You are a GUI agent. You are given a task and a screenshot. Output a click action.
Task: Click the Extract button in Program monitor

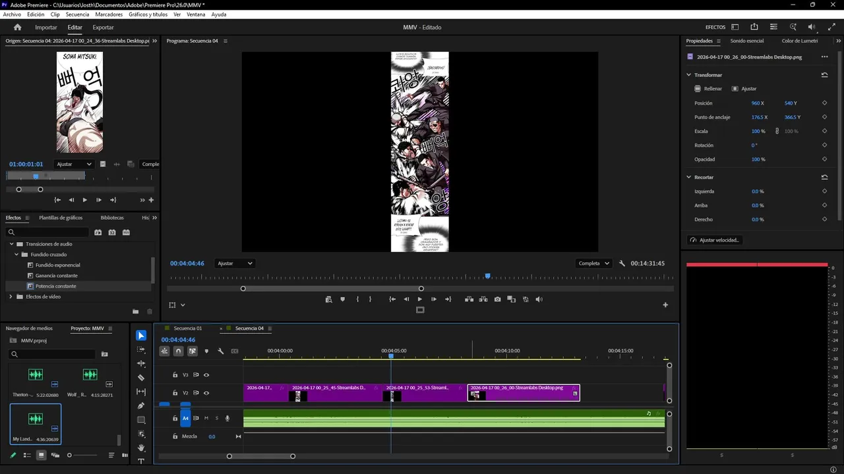(483, 300)
